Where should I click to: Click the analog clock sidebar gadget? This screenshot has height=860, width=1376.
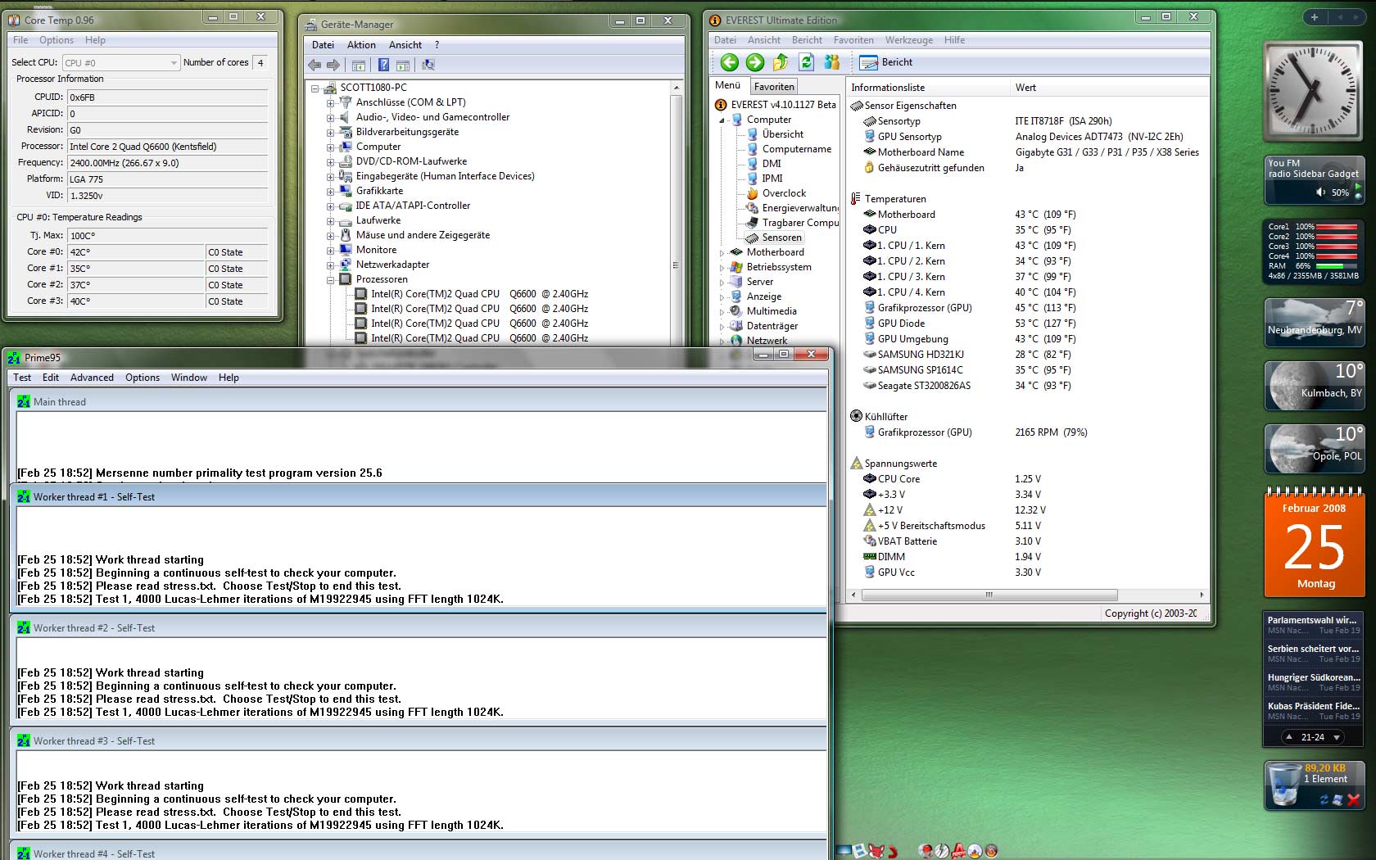(x=1313, y=92)
